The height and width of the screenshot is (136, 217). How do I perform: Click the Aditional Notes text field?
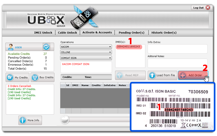click(177, 63)
